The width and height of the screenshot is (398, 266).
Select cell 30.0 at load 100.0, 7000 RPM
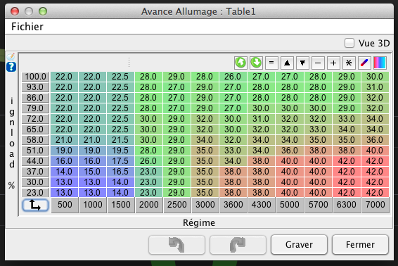375,77
